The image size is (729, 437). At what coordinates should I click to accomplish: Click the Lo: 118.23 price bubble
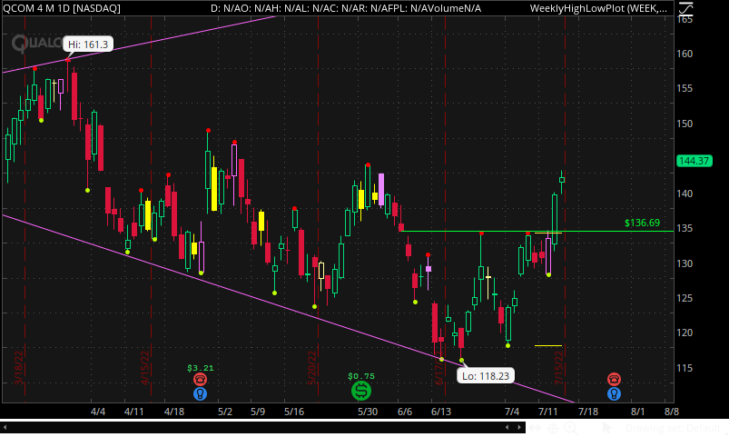point(486,375)
